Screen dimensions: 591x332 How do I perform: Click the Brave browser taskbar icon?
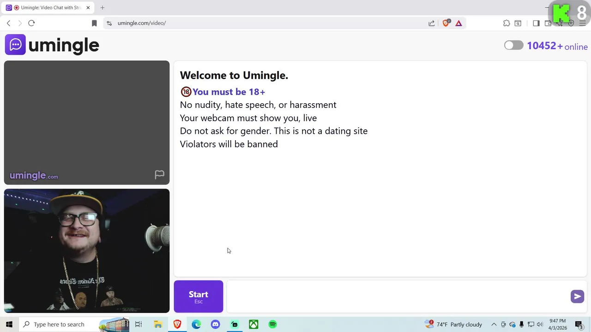click(177, 324)
